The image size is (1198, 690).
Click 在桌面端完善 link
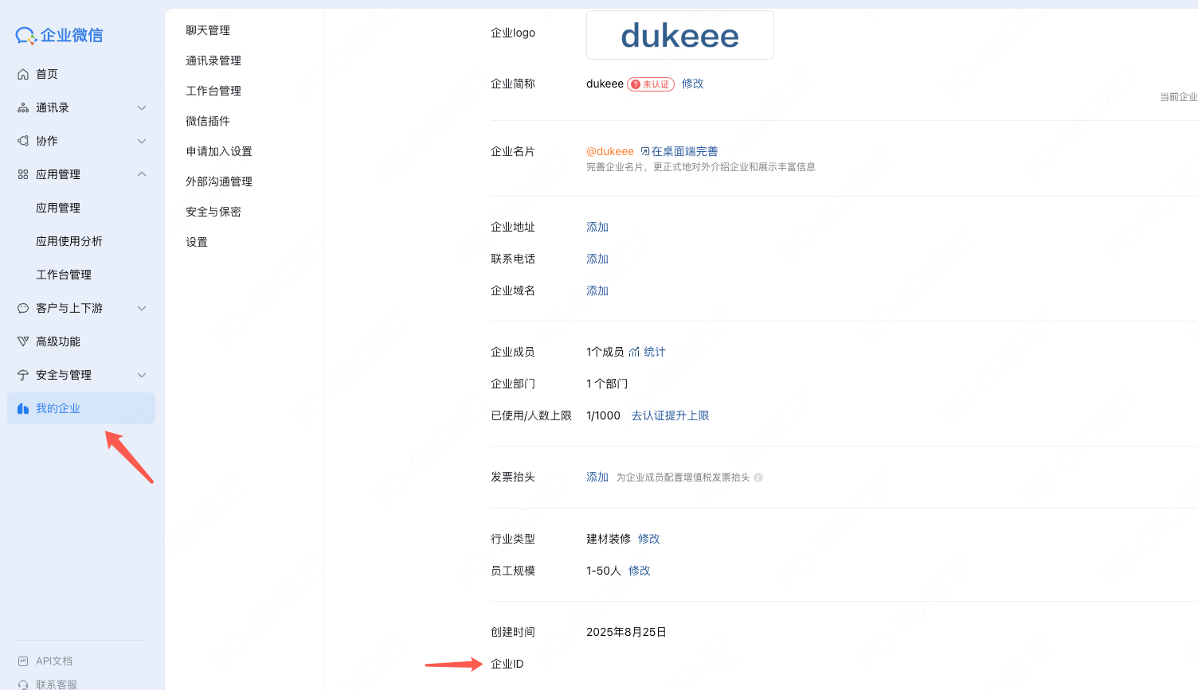pyautogui.click(x=685, y=151)
